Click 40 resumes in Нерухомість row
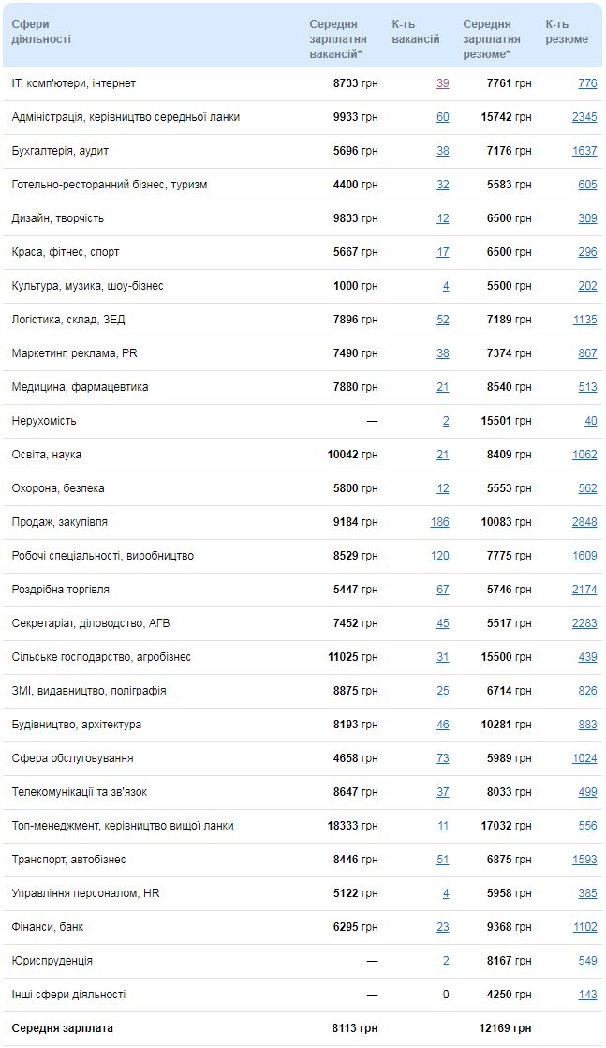606x1048 pixels. [591, 421]
